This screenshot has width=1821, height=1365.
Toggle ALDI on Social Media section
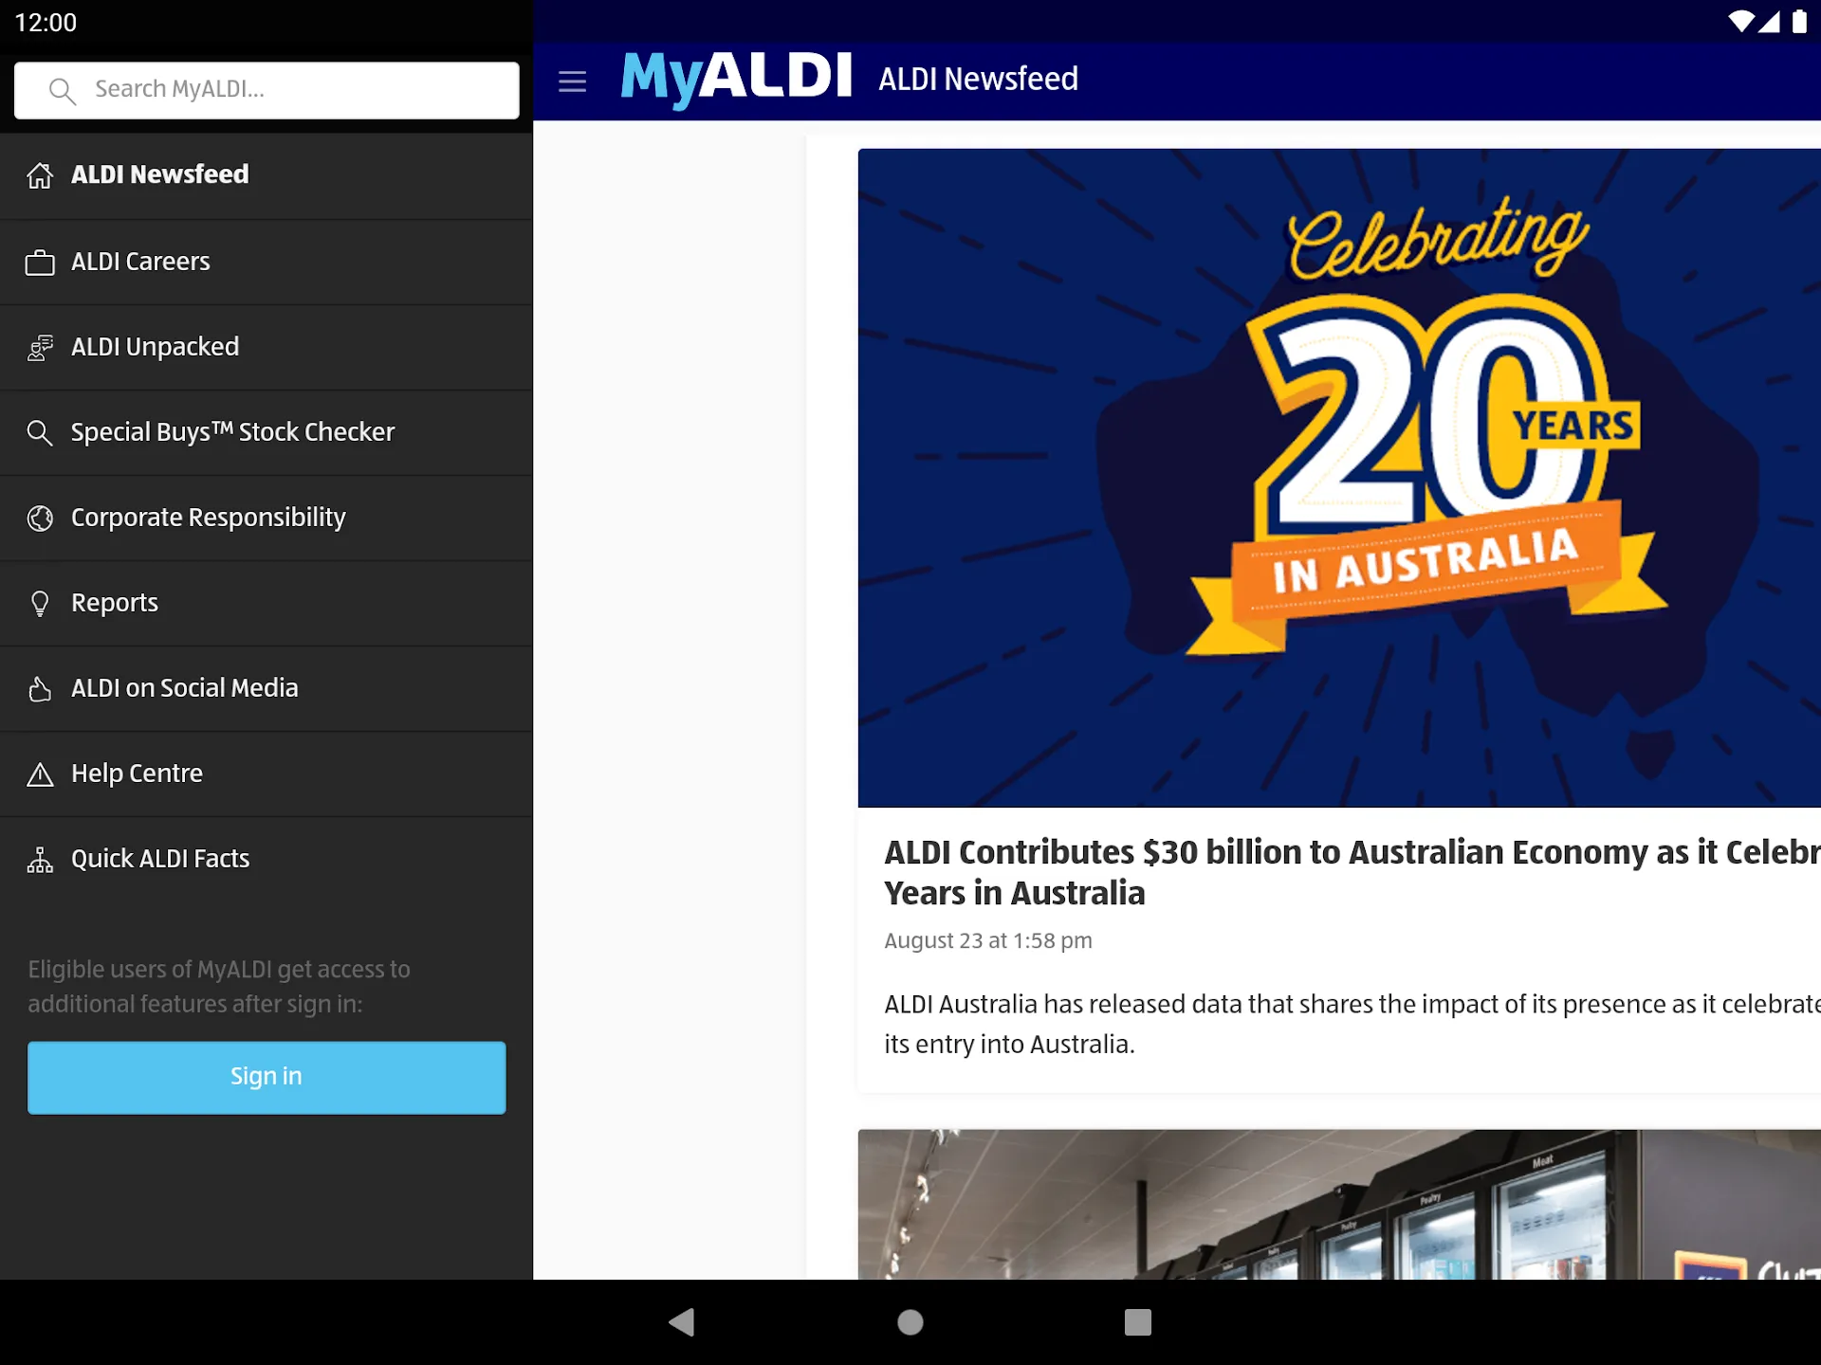(x=266, y=688)
